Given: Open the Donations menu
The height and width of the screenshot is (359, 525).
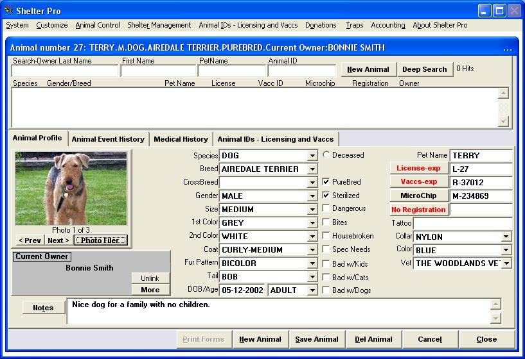Looking at the screenshot, I should [x=321, y=25].
